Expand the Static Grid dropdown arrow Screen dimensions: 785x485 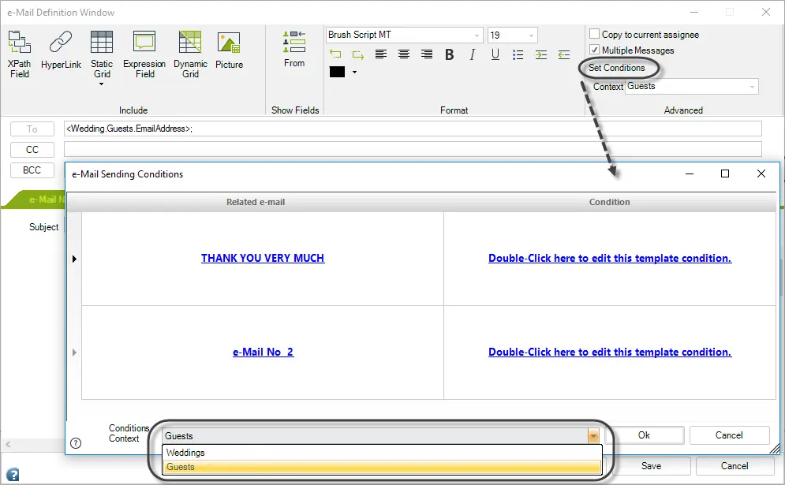click(x=102, y=84)
